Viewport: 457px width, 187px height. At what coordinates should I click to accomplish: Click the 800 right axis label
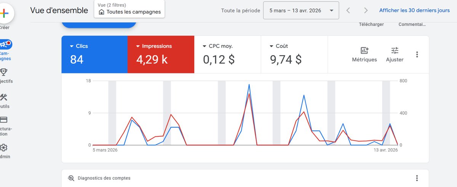click(x=404, y=81)
